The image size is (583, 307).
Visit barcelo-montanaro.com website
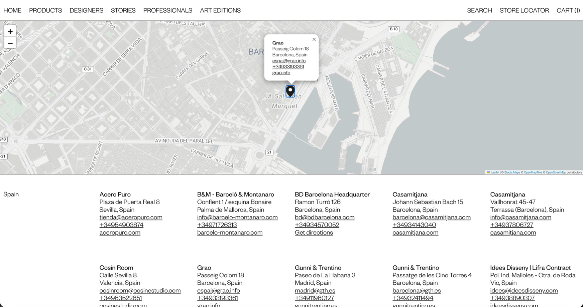(230, 233)
